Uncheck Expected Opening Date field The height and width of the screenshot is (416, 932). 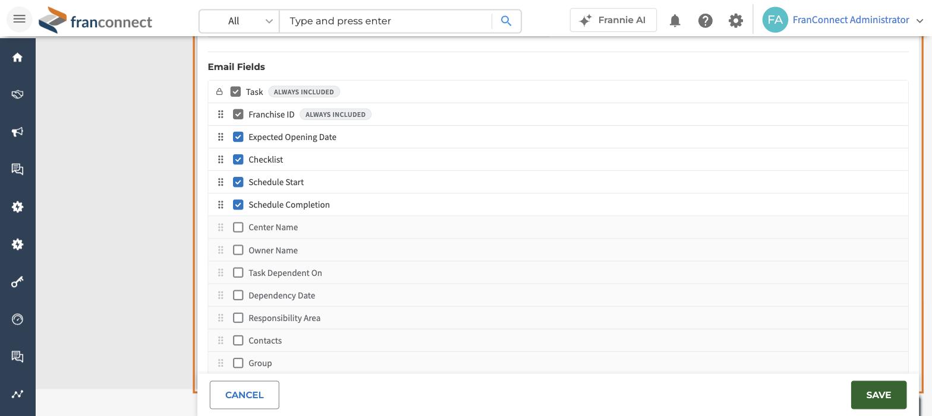point(238,137)
